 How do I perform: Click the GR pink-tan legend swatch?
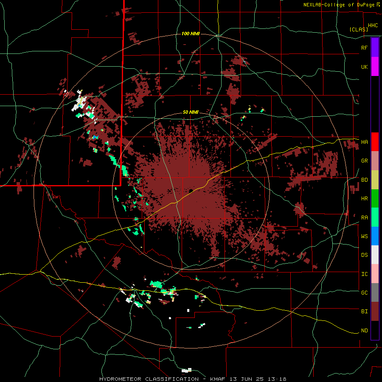click(x=375, y=161)
